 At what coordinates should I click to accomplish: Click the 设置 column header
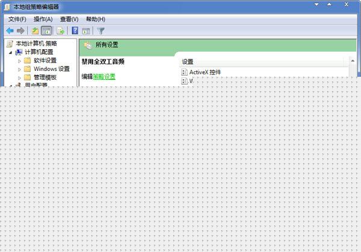[261, 62]
